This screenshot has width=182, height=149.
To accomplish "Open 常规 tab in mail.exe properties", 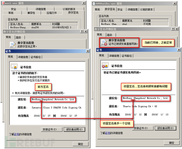I will click(12, 13).
